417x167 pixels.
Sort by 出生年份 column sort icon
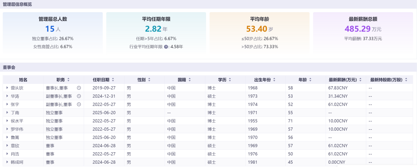click(274, 80)
